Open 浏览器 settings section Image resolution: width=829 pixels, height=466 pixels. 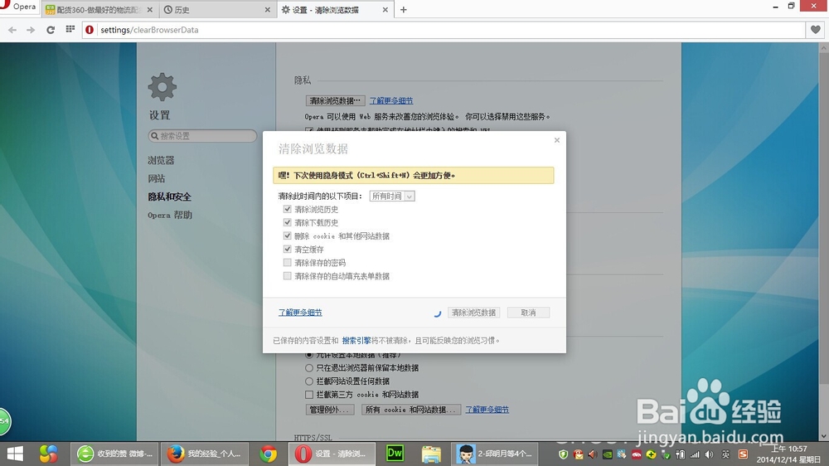[161, 160]
